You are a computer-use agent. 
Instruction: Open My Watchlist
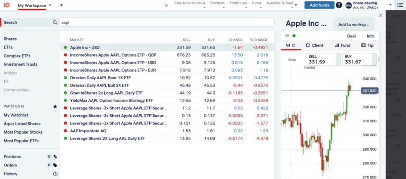pos(16,115)
